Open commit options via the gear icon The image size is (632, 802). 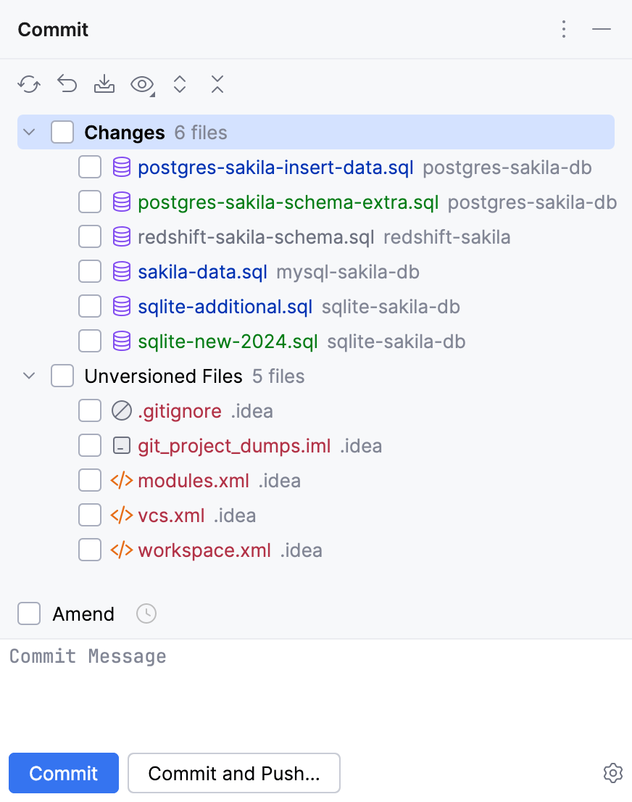point(613,773)
